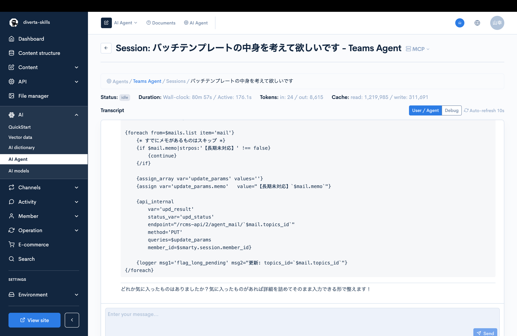Click the paper plane icon on Send

(x=479, y=333)
